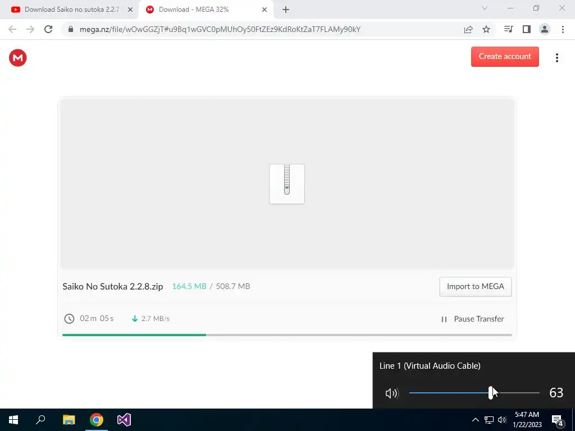Screen dimensions: 575x431
Task: Reload the current page
Action: [48, 29]
